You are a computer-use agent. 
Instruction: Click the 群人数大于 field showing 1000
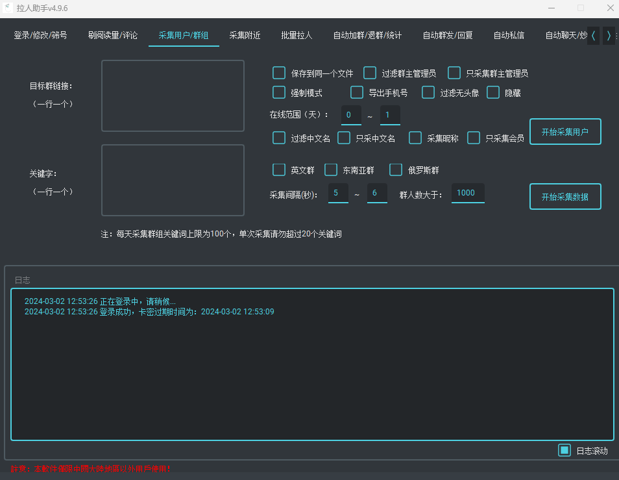click(468, 193)
